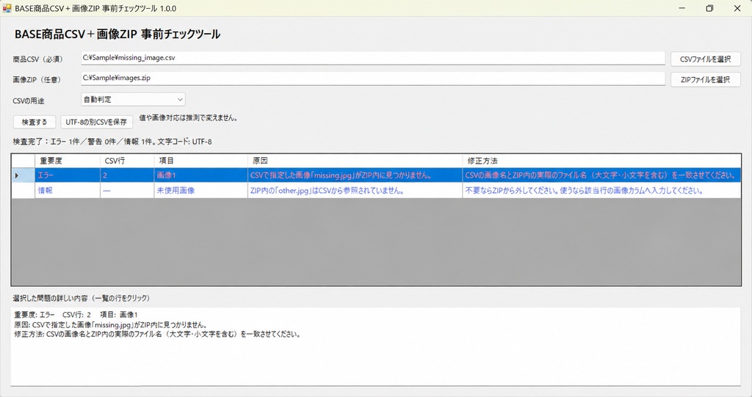Click the 画像ZIP path input field
This screenshot has height=397, width=752.
point(372,79)
